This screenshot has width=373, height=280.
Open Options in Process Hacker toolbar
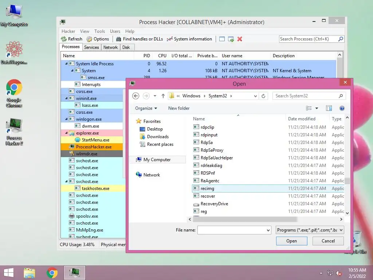pyautogui.click(x=98, y=39)
